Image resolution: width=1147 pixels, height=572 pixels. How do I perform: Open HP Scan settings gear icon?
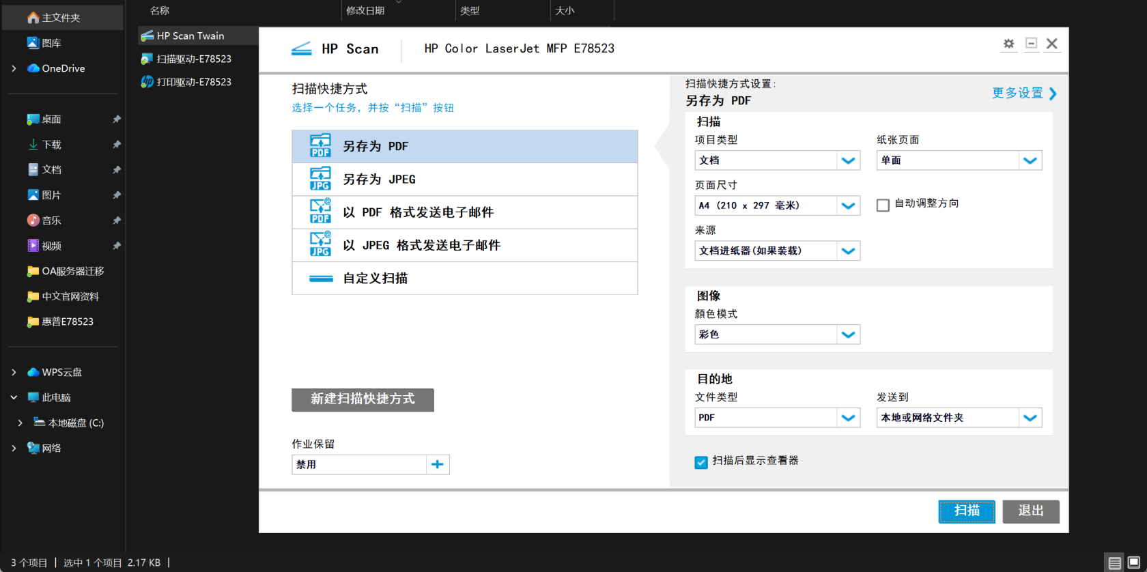pos(1008,44)
